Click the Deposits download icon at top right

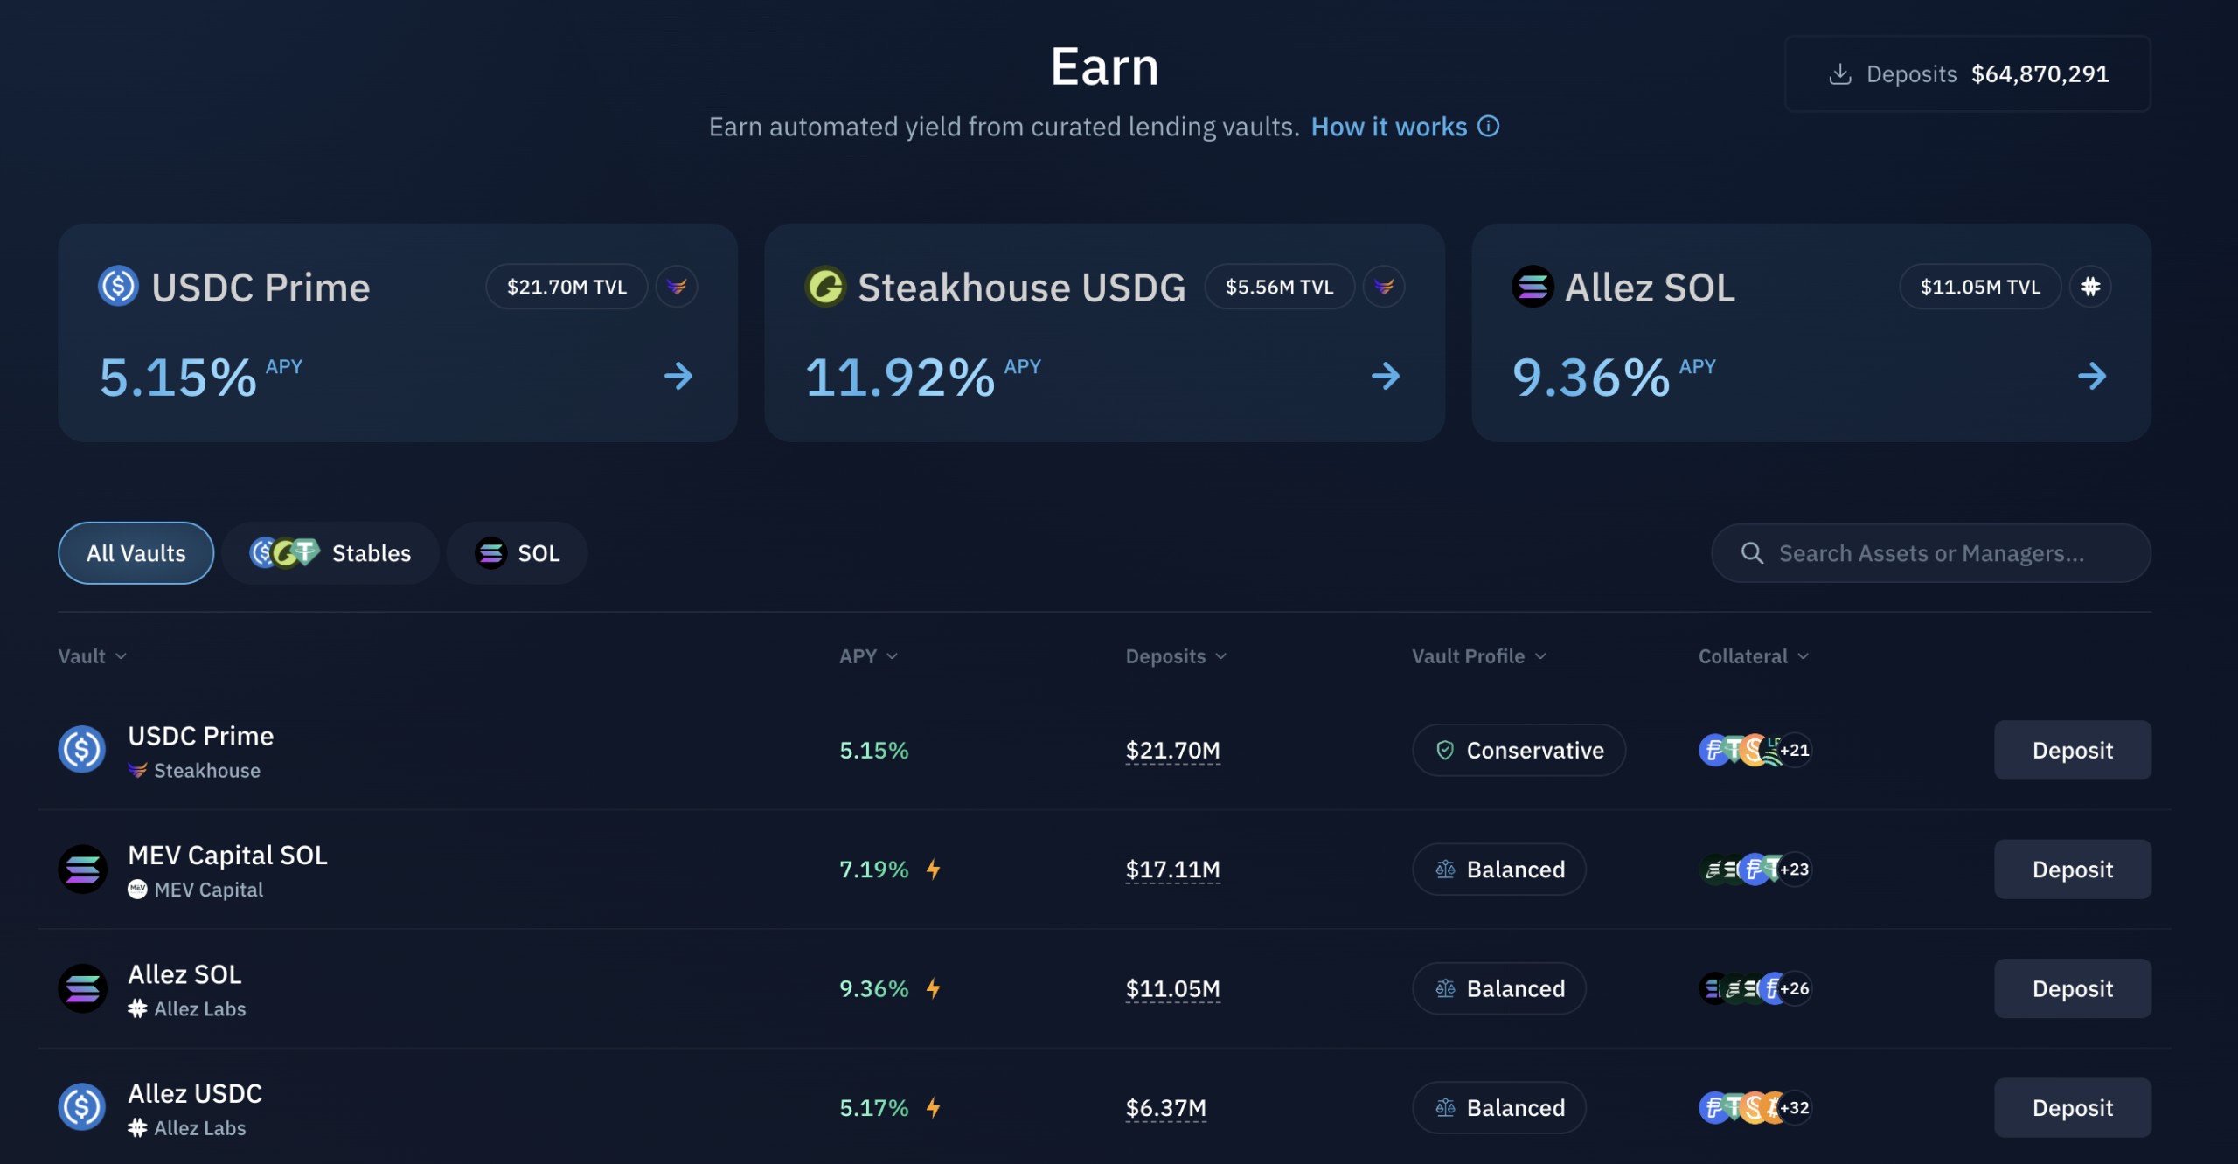point(1839,74)
